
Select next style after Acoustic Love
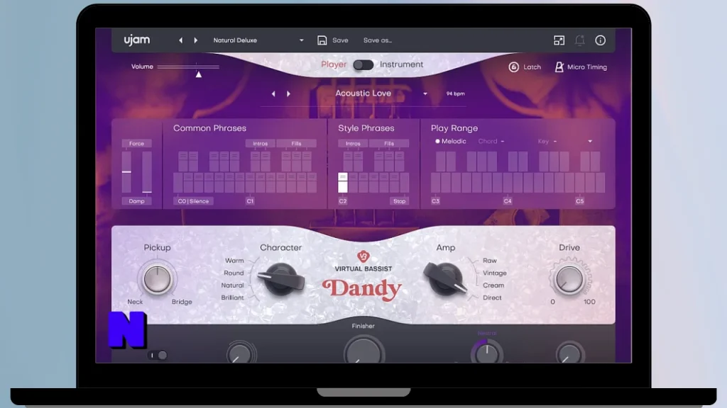click(288, 94)
